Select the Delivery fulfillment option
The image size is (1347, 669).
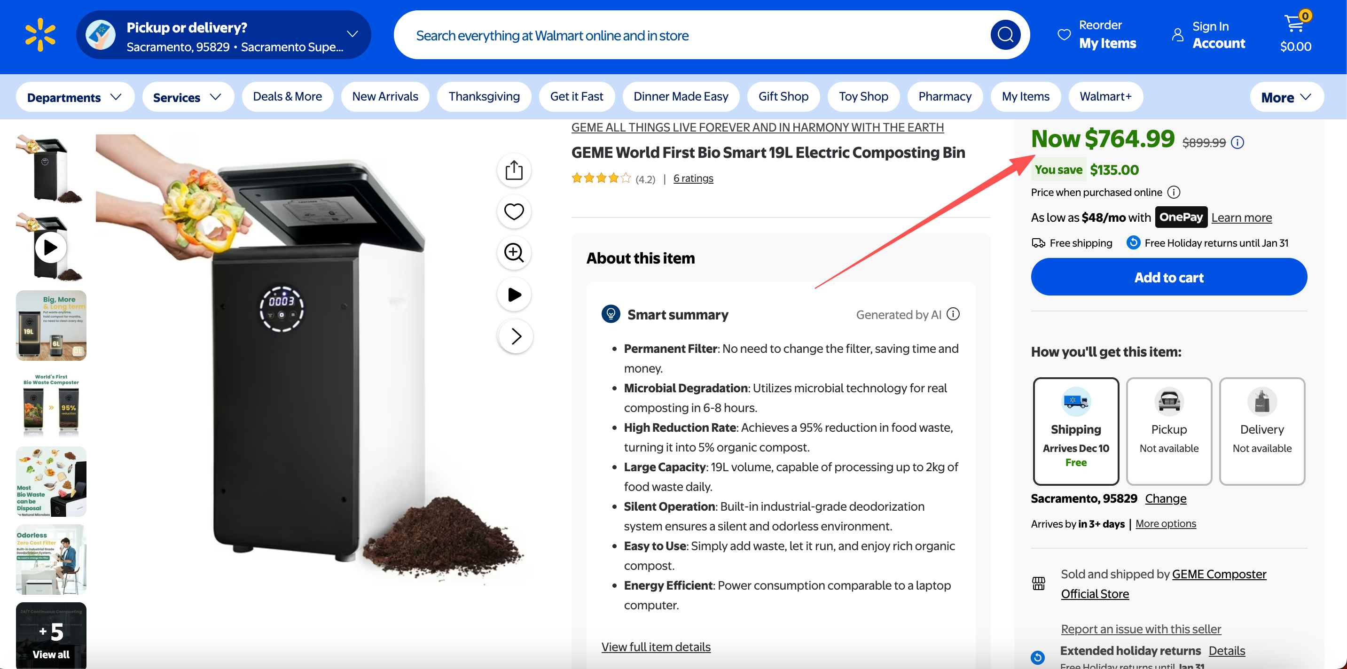(x=1261, y=431)
